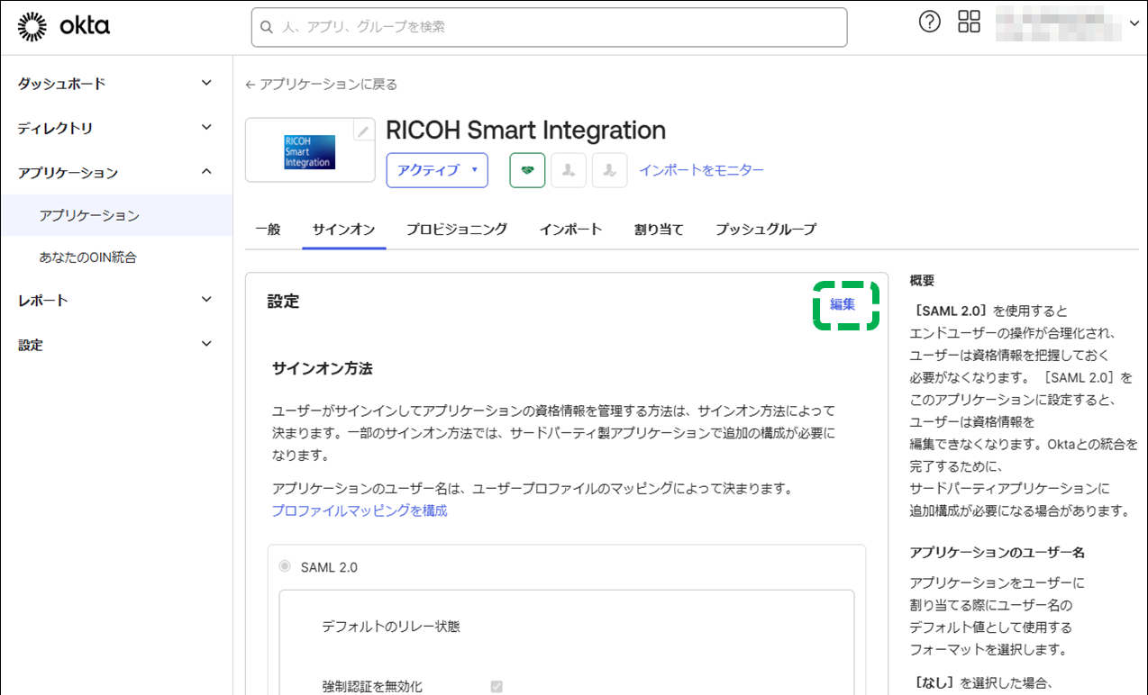1148x695 pixels.
Task: Click the 編集 link in settings
Action: tap(843, 304)
